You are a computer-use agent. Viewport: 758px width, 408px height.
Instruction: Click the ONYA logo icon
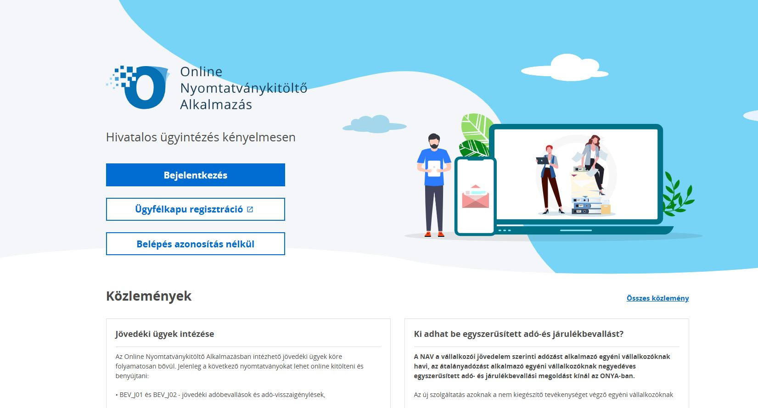[138, 87]
